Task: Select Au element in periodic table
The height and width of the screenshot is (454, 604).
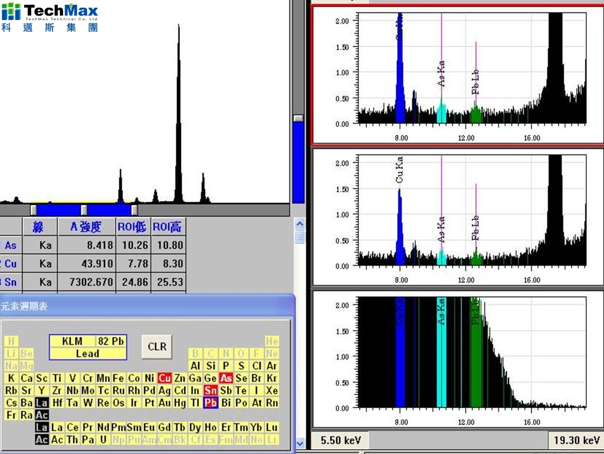Action: (165, 403)
